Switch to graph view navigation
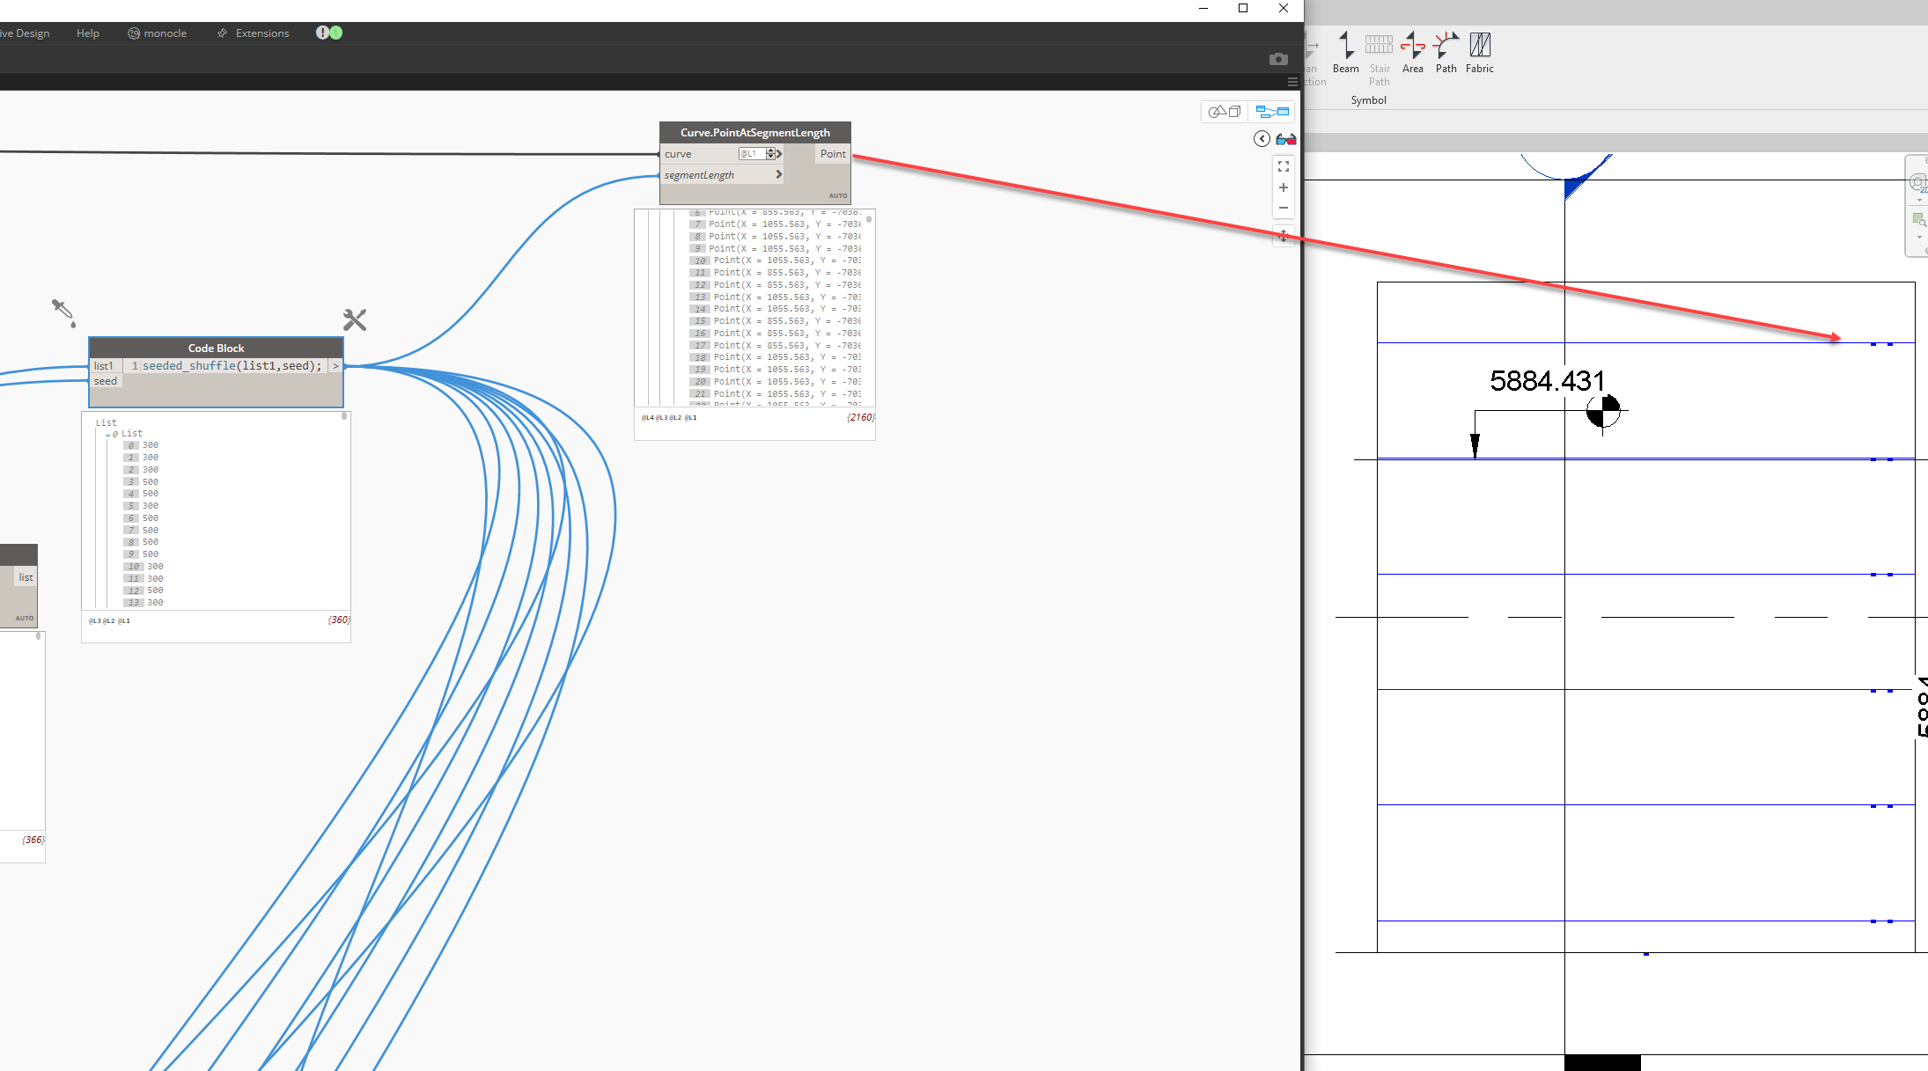Image resolution: width=1928 pixels, height=1071 pixels. click(x=1272, y=112)
